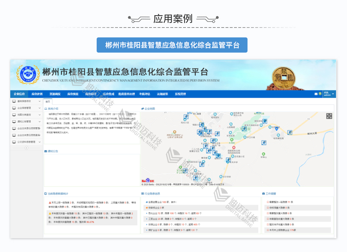Click the mail envelope icon in navbar
This screenshot has height=252, width=347.
pyautogui.click(x=316, y=94)
